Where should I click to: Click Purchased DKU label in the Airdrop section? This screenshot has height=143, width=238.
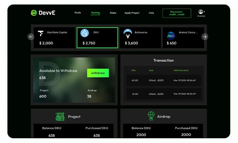click(x=186, y=128)
